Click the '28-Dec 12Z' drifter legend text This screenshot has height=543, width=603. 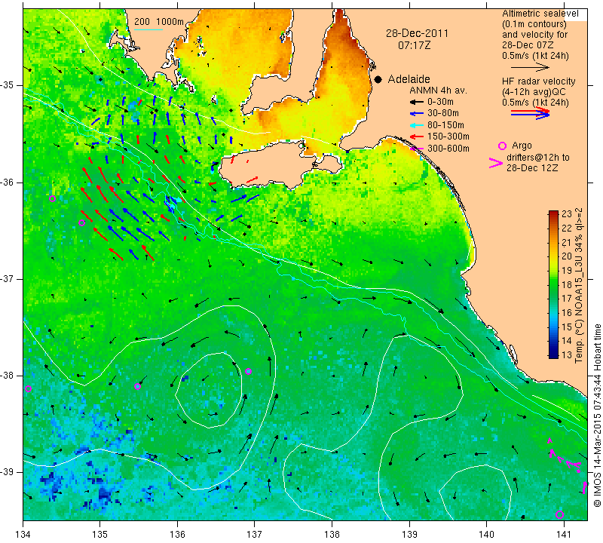click(x=532, y=168)
